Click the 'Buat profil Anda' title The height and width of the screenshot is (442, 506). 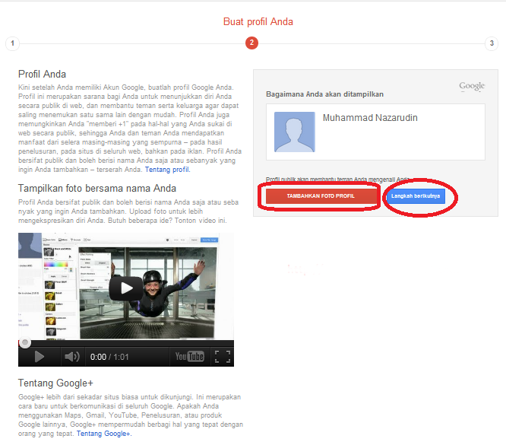[x=258, y=21]
